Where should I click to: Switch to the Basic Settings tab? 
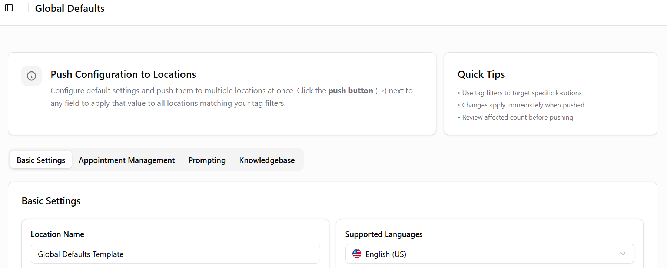click(x=41, y=160)
